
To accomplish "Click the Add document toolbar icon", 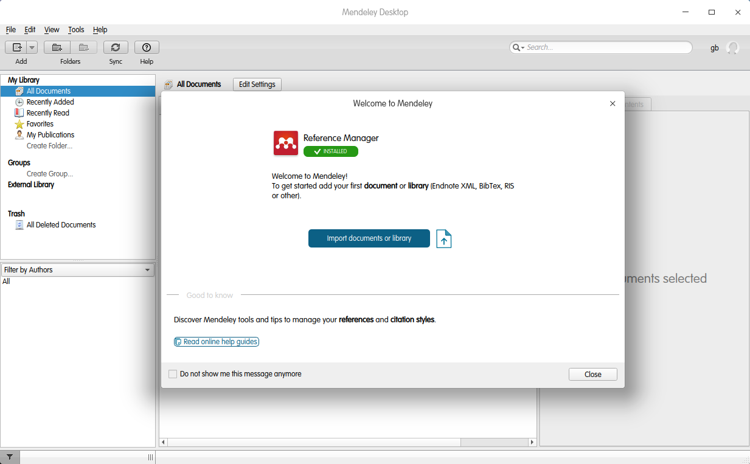I will click(x=16, y=47).
